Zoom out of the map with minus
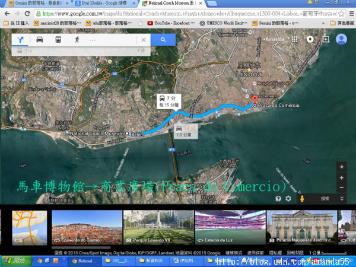Image resolution: width=356 pixels, height=267 pixels. tap(341, 187)
